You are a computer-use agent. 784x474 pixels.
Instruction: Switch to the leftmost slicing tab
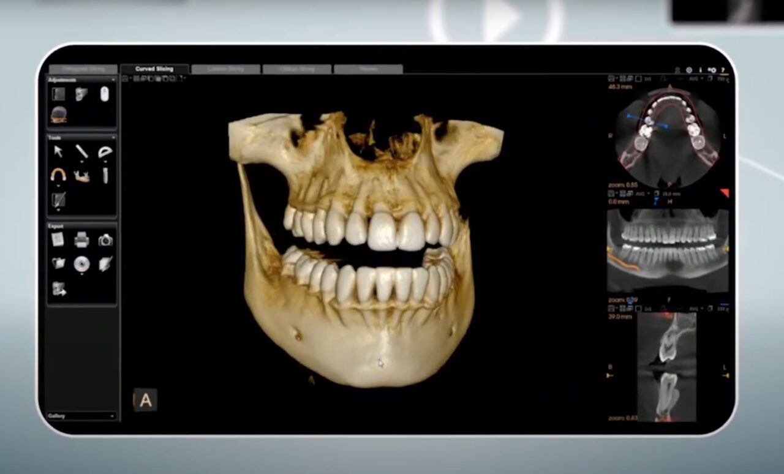[83, 69]
